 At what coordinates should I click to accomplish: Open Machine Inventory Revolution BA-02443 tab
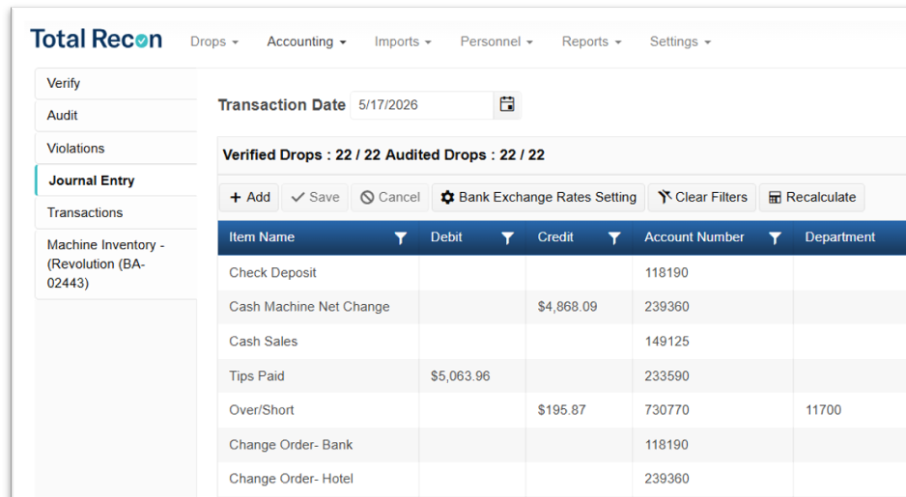116,263
